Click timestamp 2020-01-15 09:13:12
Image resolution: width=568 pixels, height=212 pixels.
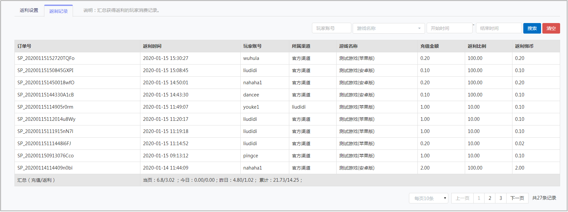[x=166, y=156]
